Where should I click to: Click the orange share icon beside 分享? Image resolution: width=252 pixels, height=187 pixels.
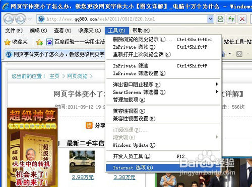pyautogui.click(x=89, y=125)
